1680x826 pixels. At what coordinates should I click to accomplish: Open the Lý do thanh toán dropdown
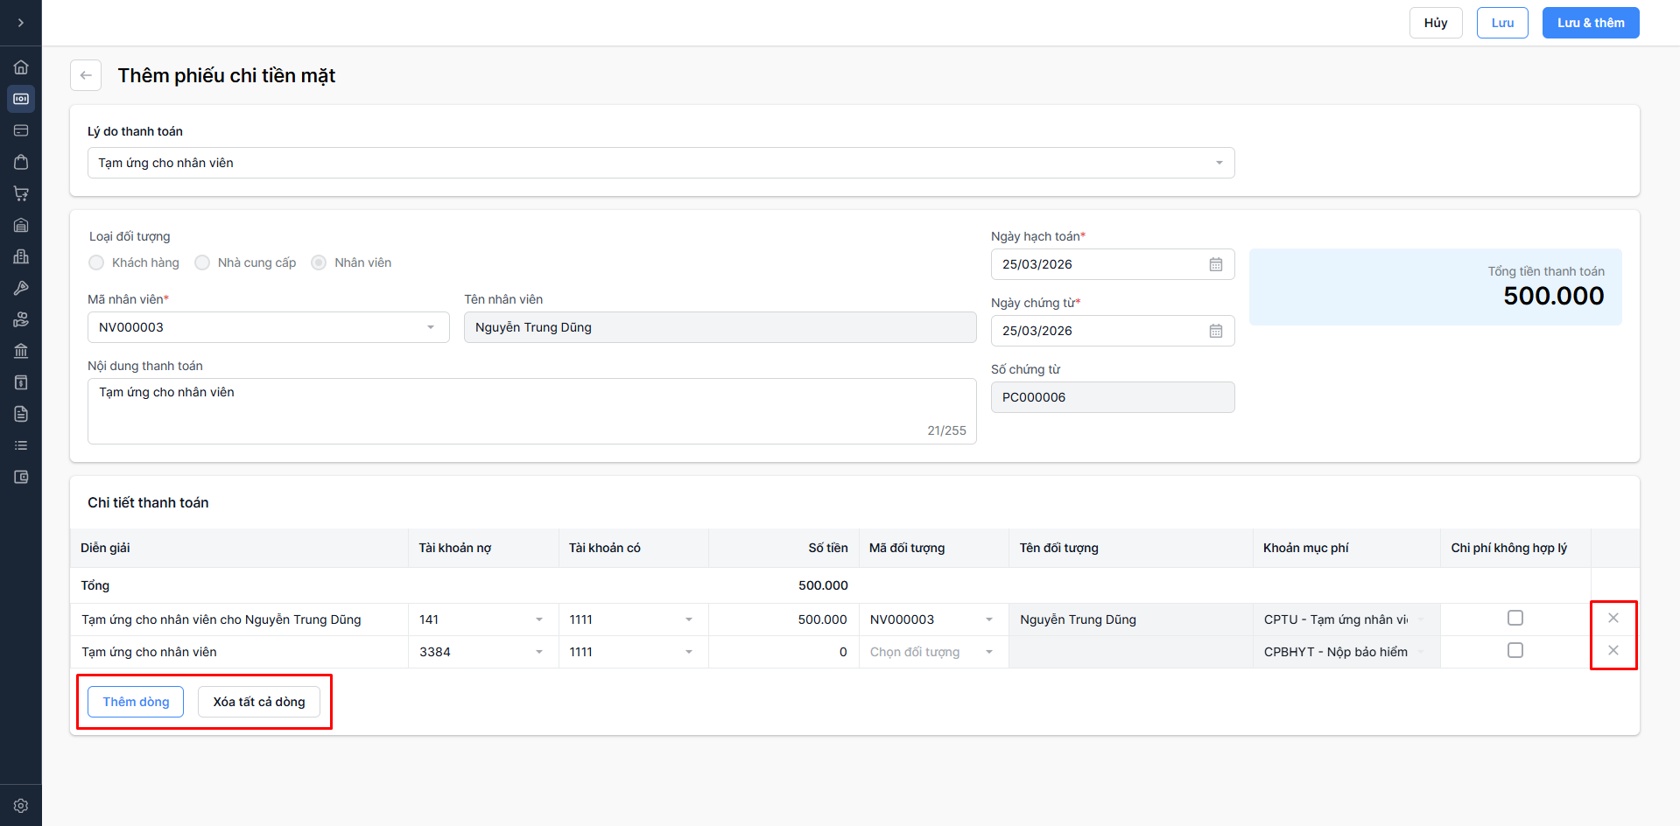click(x=660, y=163)
